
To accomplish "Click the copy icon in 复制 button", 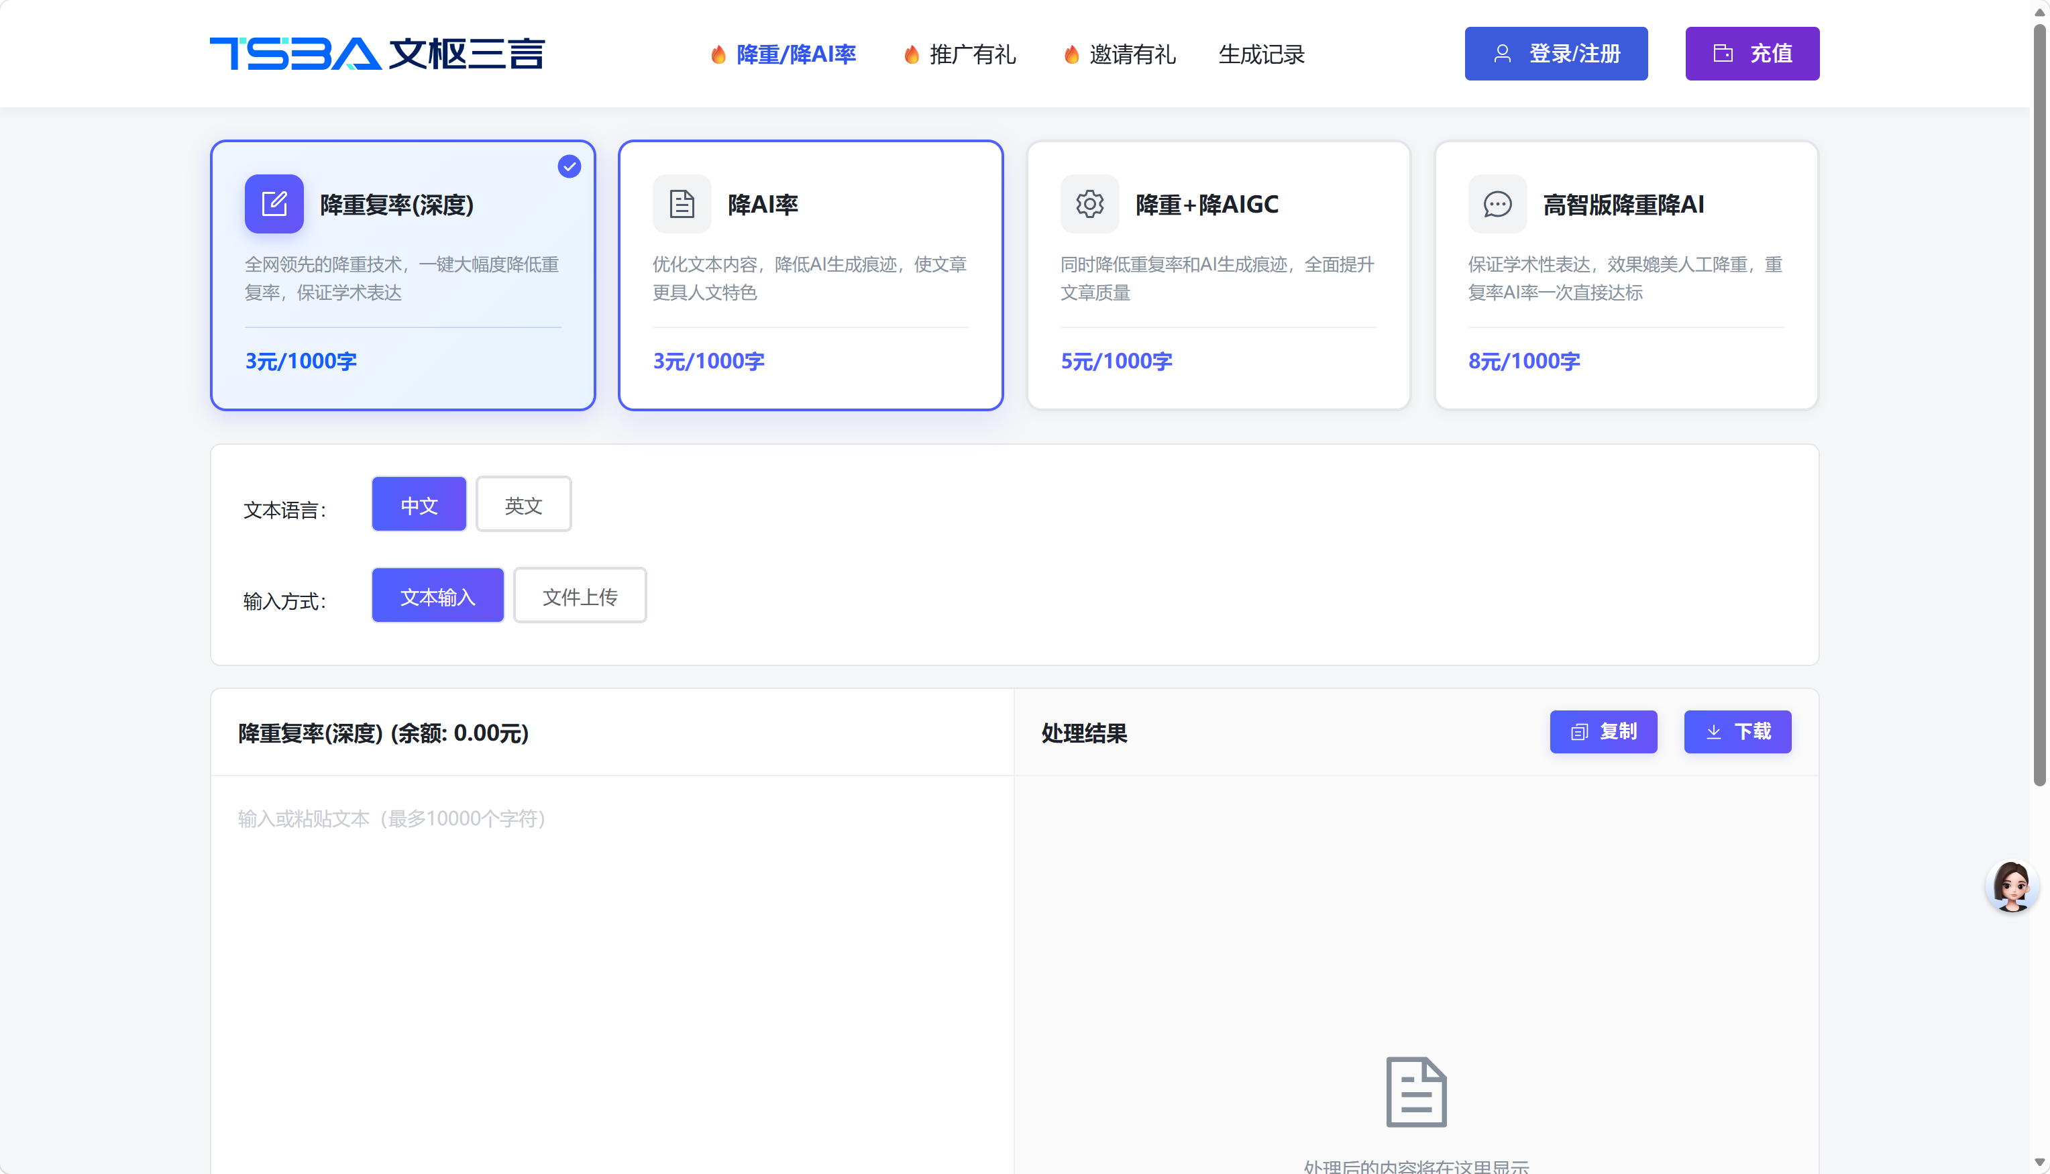I will pyautogui.click(x=1578, y=732).
